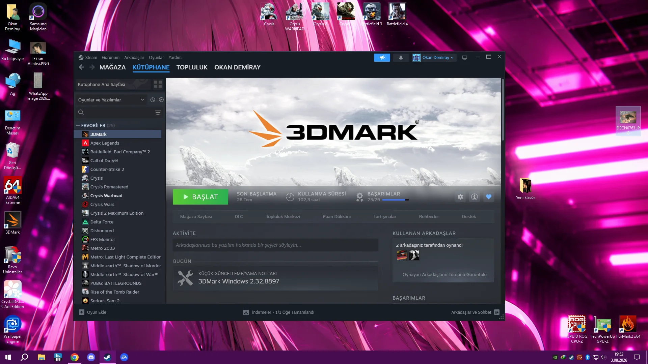This screenshot has height=364, width=648.
Task: Open Discord from the Windows taskbar
Action: [x=91, y=357]
